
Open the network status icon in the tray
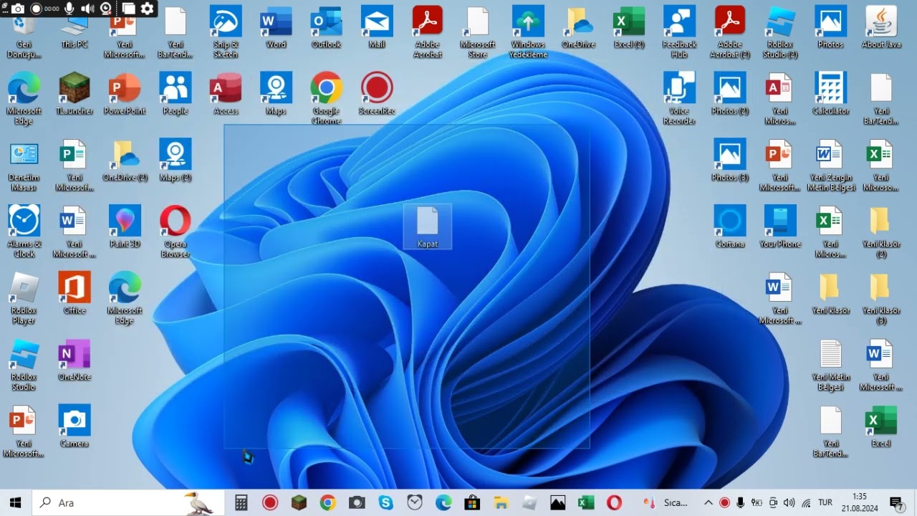(x=806, y=503)
